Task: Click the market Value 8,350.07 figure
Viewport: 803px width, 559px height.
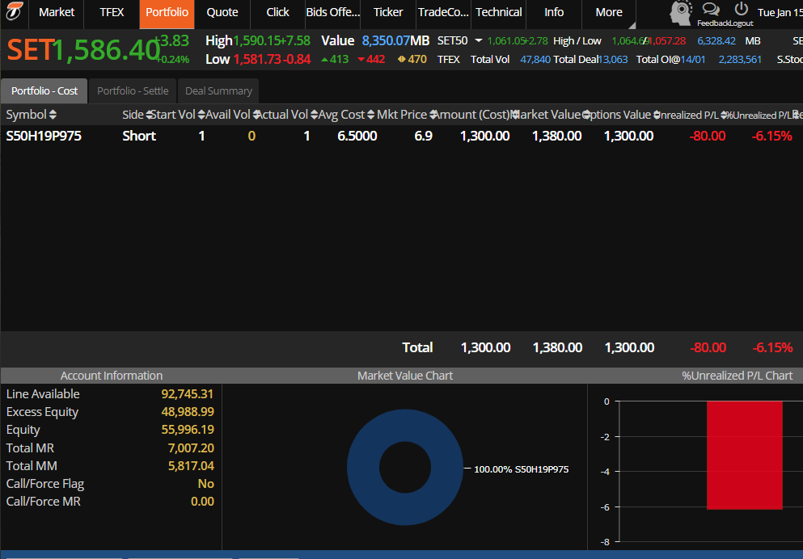Action: 387,41
